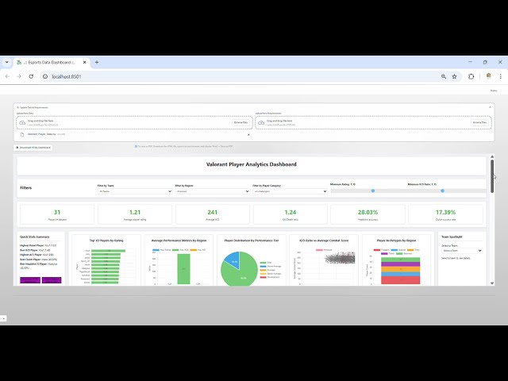Open a new browser tab

click(x=97, y=62)
